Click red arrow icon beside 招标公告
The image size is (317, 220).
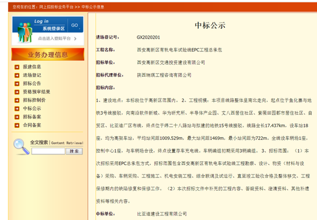point(17,84)
